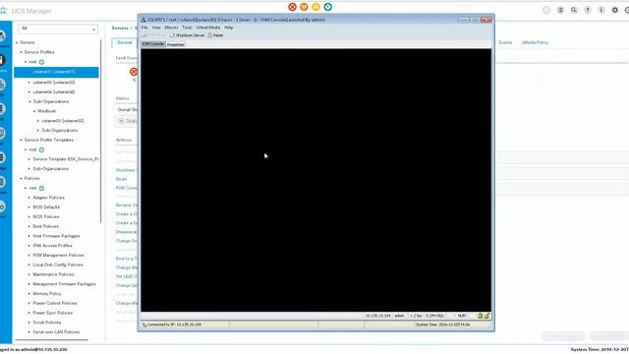The image size is (629, 354).
Task: Collapse the Policies node arrow
Action: [x=22, y=178]
